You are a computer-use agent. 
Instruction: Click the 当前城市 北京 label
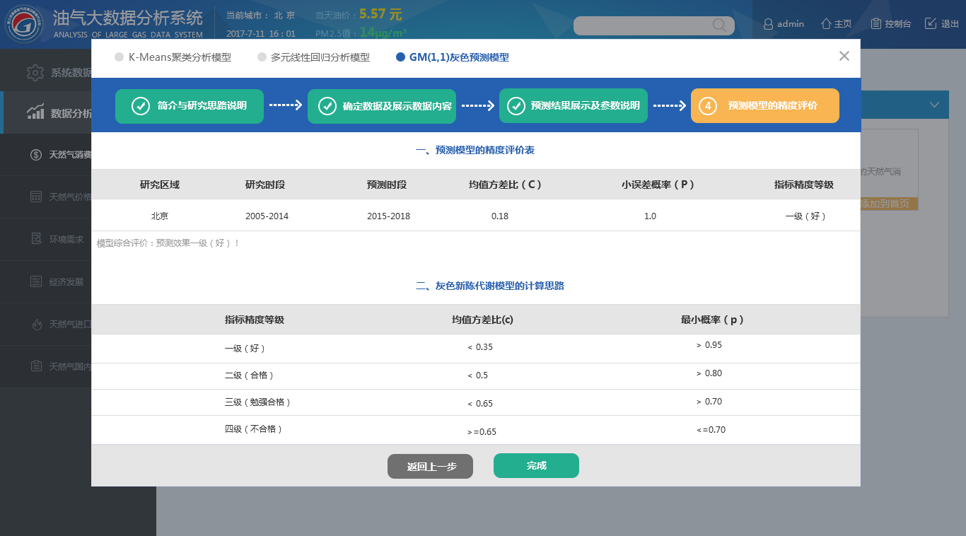tap(260, 15)
